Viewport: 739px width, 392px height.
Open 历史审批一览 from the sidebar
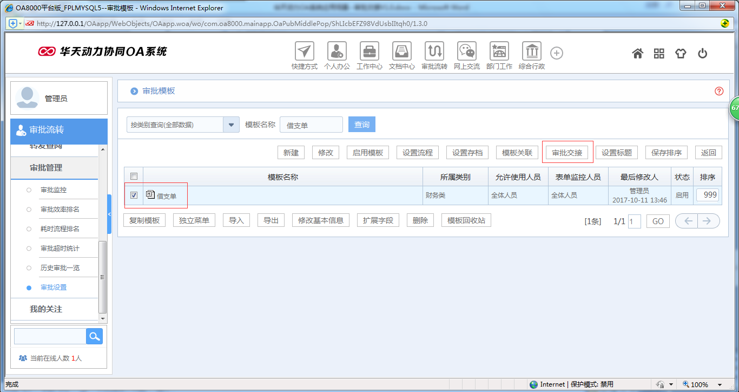pyautogui.click(x=61, y=267)
